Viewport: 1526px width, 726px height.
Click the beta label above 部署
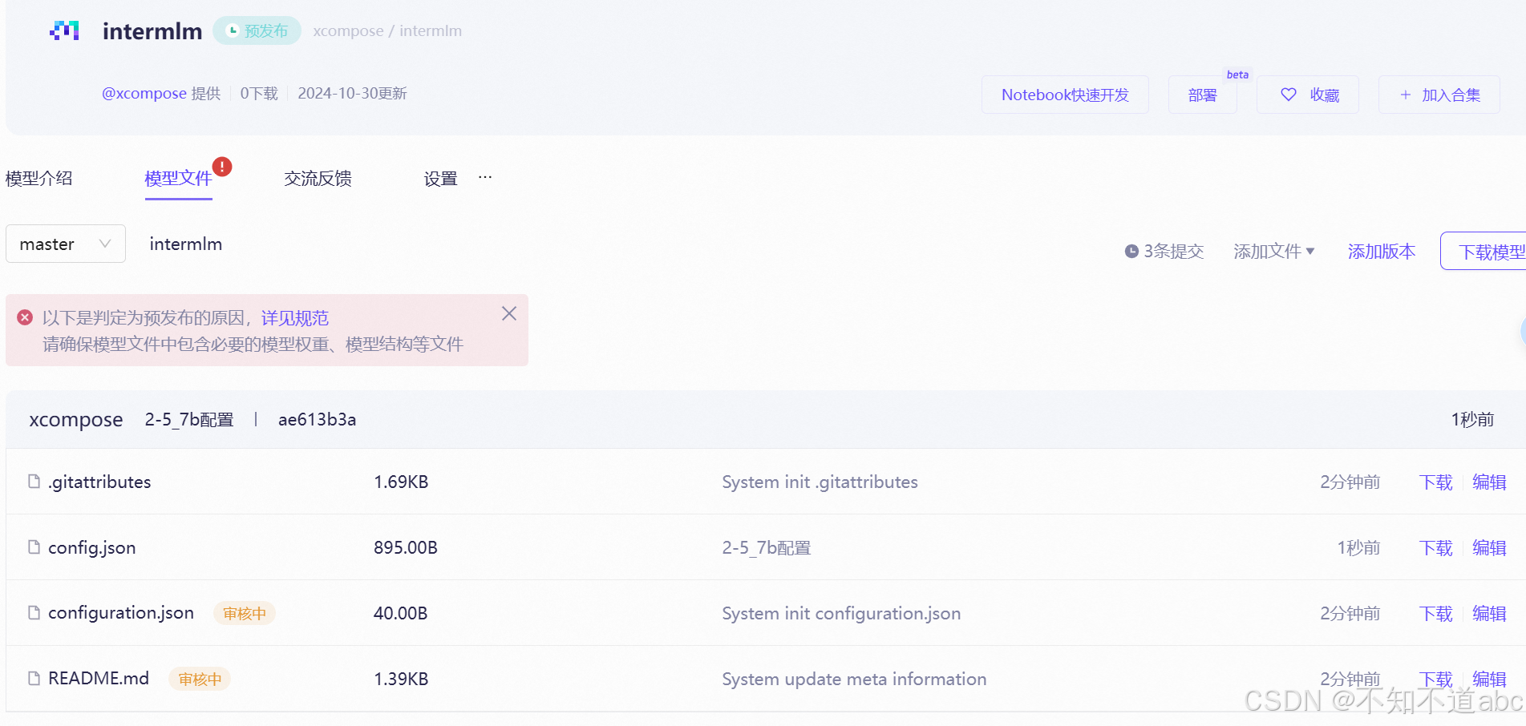[x=1237, y=75]
